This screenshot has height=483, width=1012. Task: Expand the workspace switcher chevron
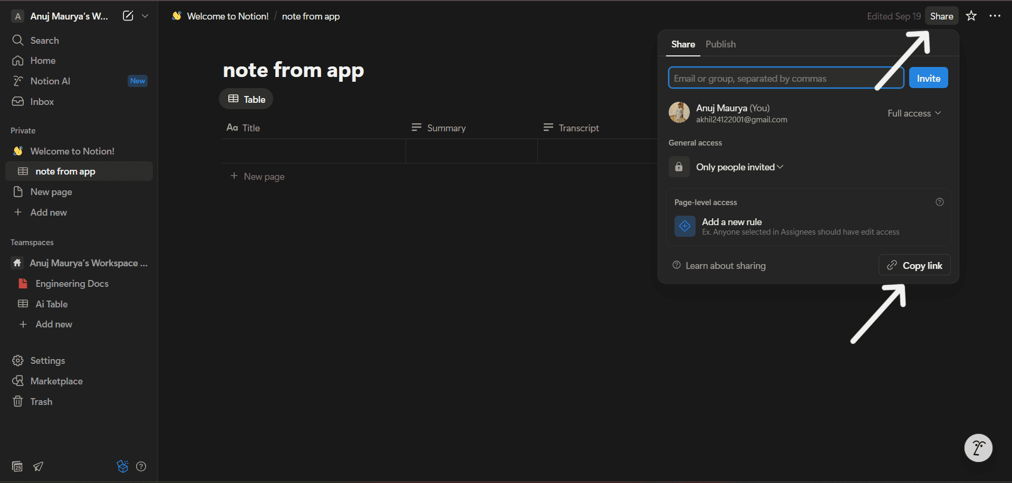(145, 16)
